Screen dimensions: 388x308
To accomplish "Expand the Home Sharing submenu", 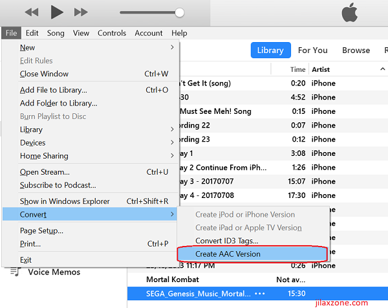I will 172,155.
